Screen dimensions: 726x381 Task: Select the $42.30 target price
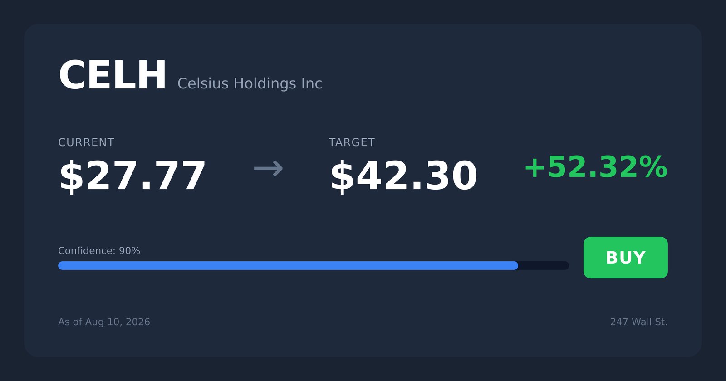[403, 176]
